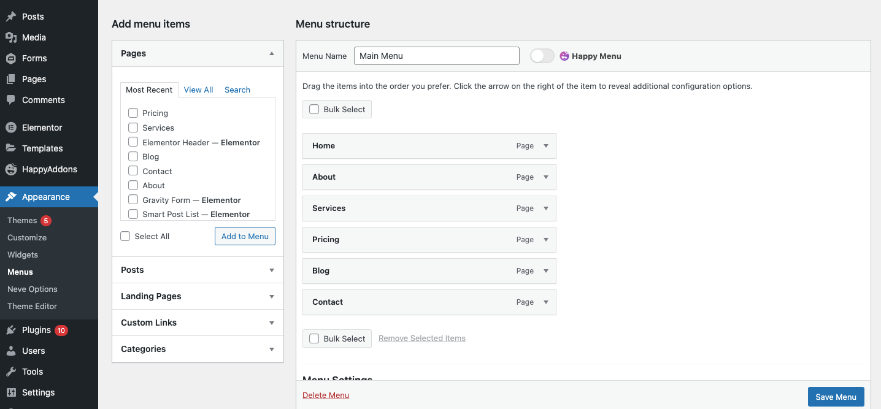Click the Menu Name input field
Viewport: 881px width, 409px height.
(436, 56)
